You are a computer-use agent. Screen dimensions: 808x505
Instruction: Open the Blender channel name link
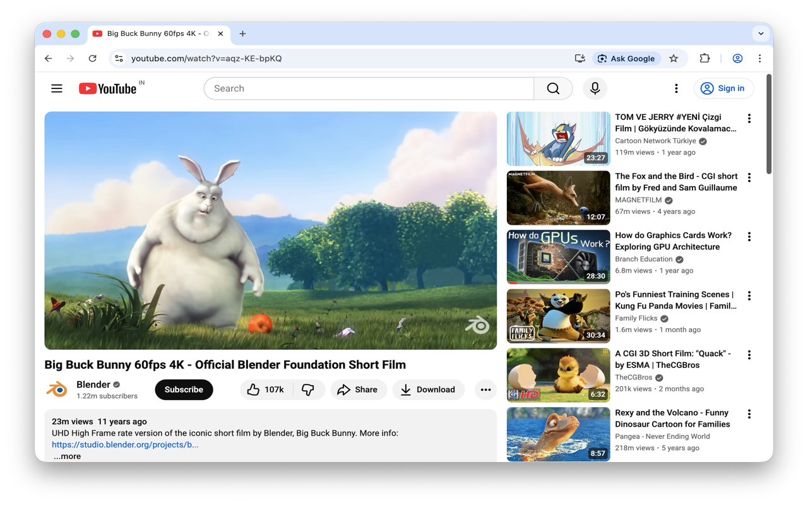(x=93, y=384)
